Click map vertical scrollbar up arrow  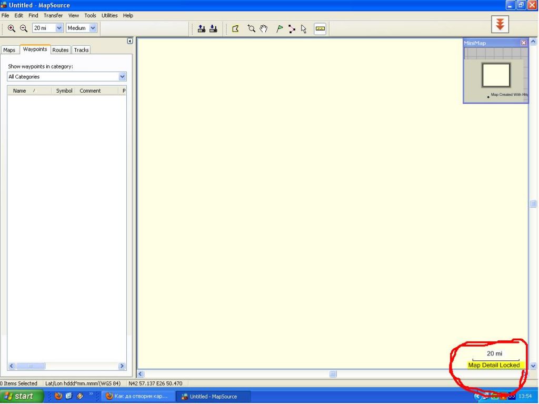click(533, 42)
